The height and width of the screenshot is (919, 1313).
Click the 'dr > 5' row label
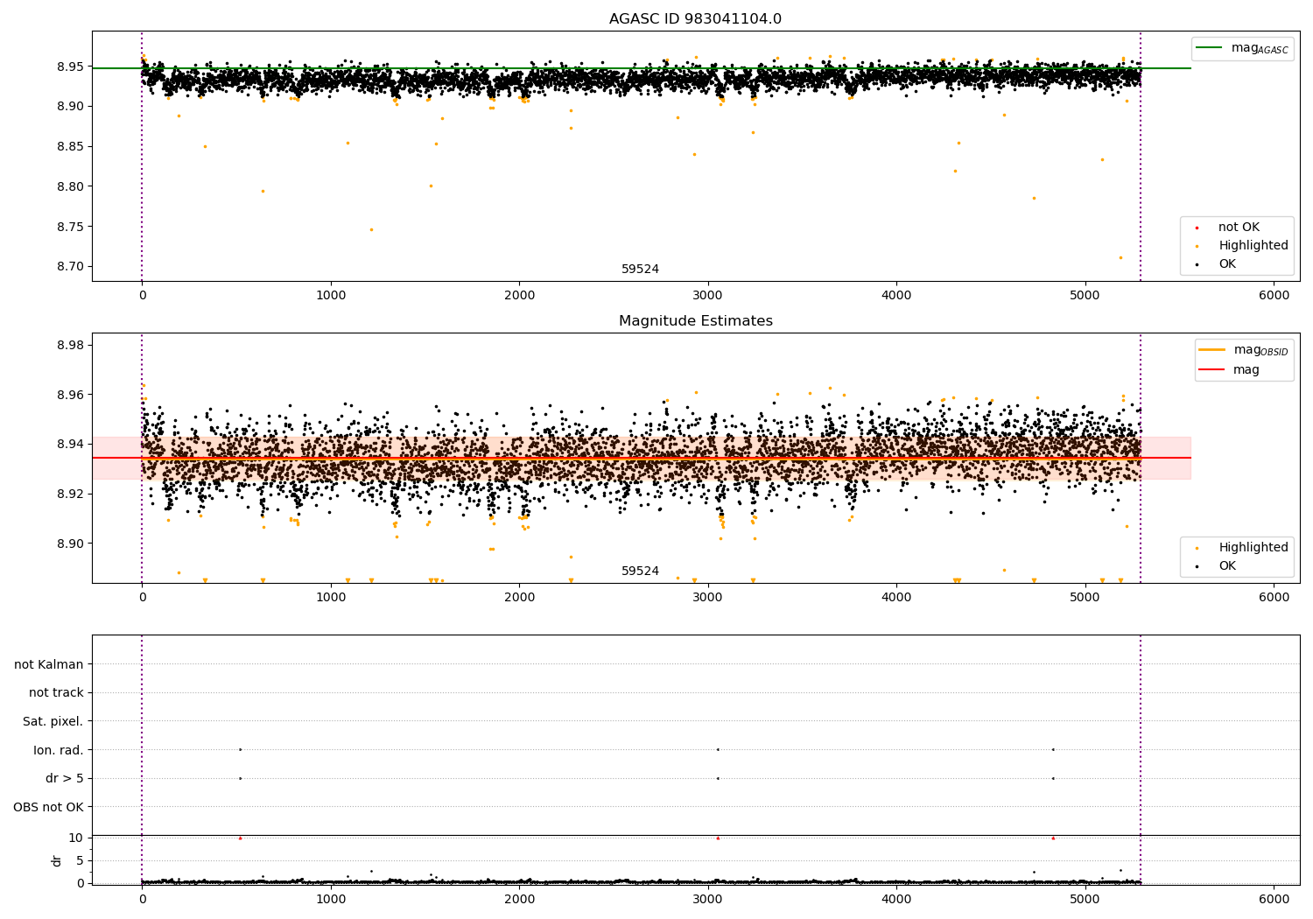[x=65, y=779]
